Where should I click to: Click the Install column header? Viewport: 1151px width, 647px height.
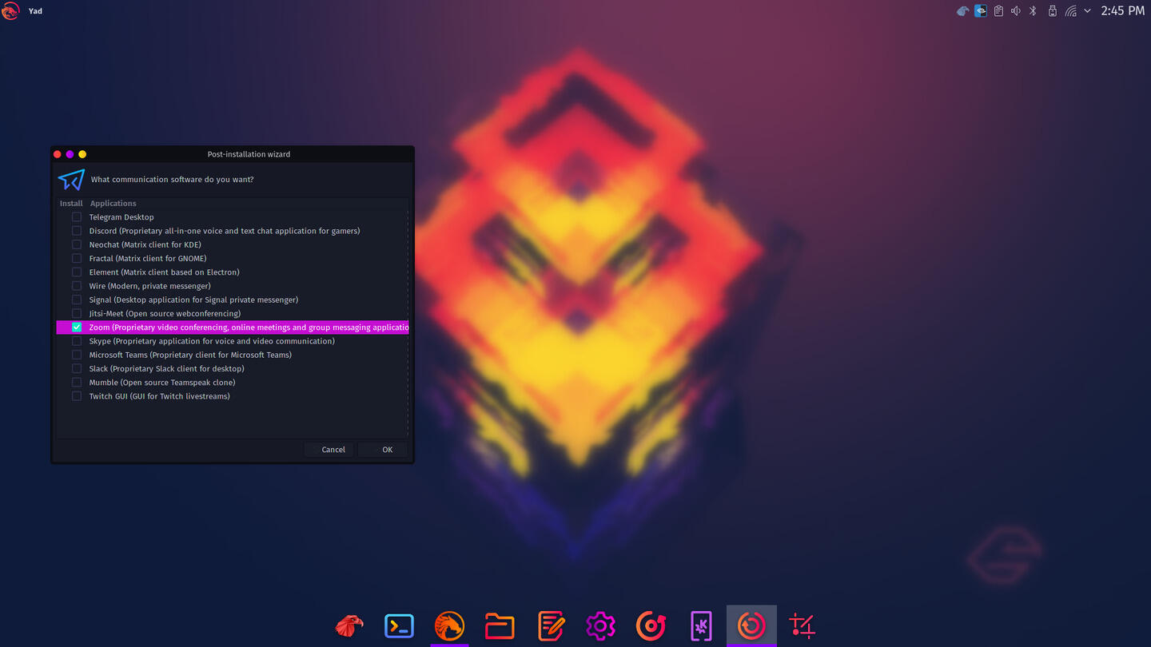click(x=71, y=203)
